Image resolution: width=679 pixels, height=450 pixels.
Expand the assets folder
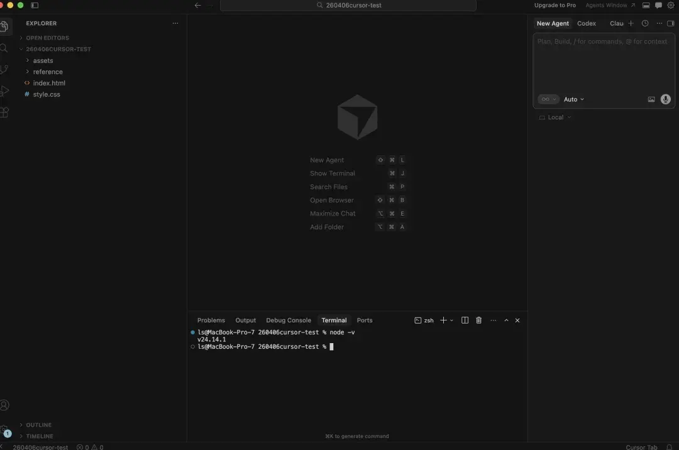[x=43, y=60]
